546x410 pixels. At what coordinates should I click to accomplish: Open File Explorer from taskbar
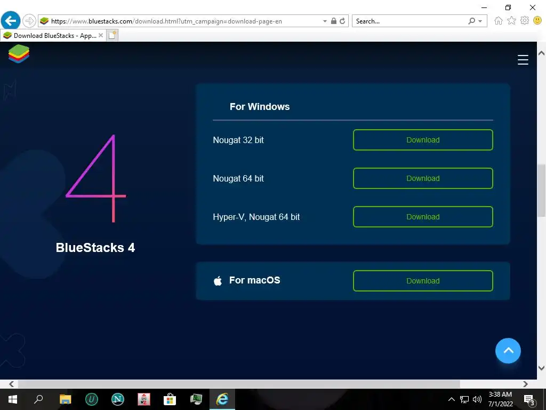65,399
